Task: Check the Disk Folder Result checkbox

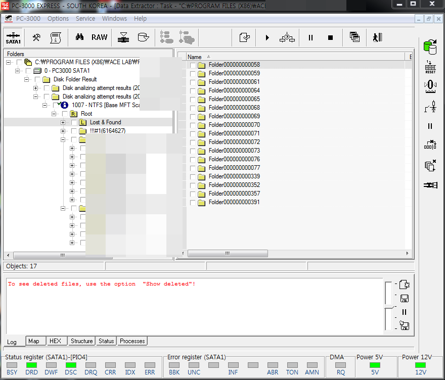Action: [x=37, y=79]
